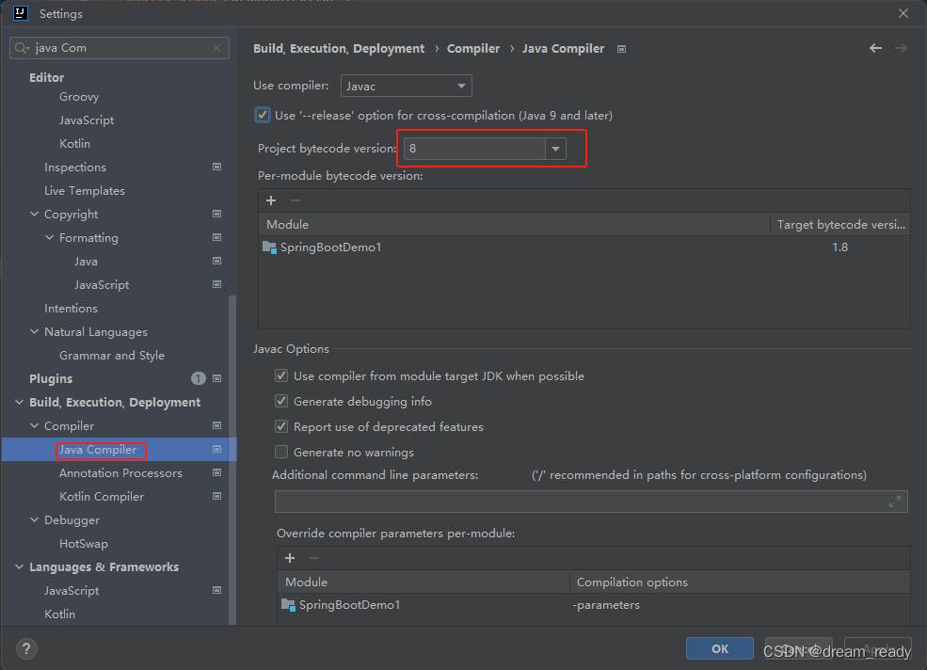Select Annotation Processors page
927x670 pixels.
[120, 473]
